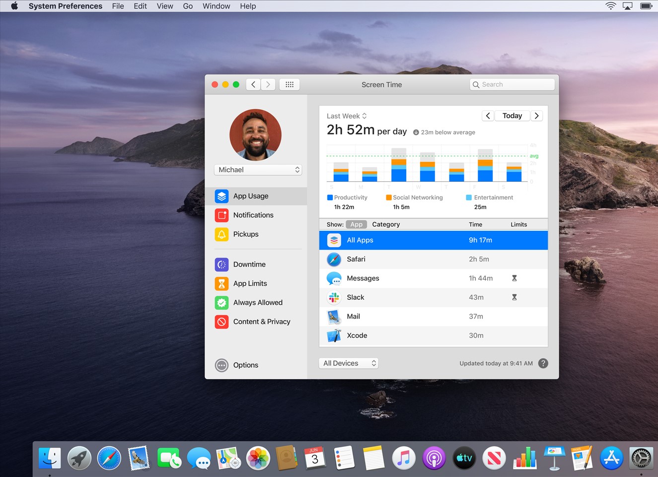The height and width of the screenshot is (477, 658).
Task: Open App Limits panel
Action: 250,283
